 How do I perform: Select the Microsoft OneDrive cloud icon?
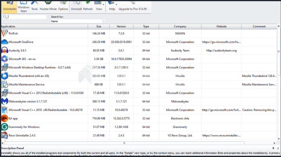[5, 42]
